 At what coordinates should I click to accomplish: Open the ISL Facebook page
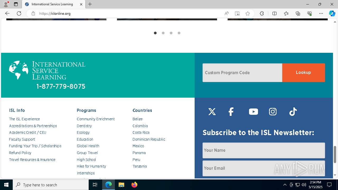pyautogui.click(x=231, y=112)
